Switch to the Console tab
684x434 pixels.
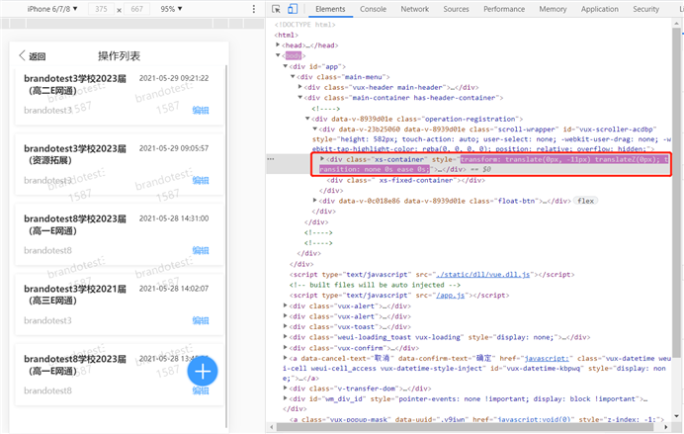[373, 9]
